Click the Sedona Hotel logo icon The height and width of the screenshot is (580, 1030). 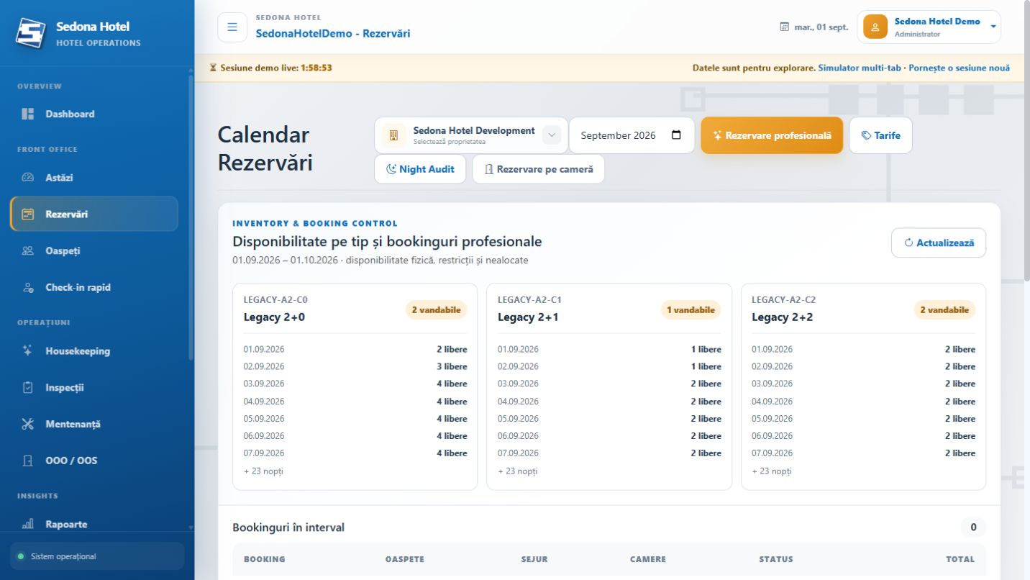(x=31, y=33)
